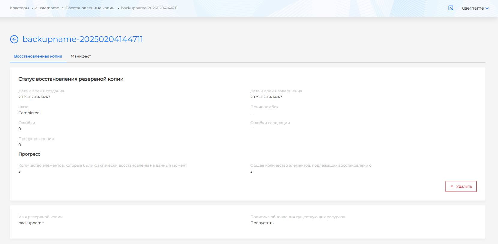
Task: Go to Кластеры in the breadcrumb
Action: point(19,8)
